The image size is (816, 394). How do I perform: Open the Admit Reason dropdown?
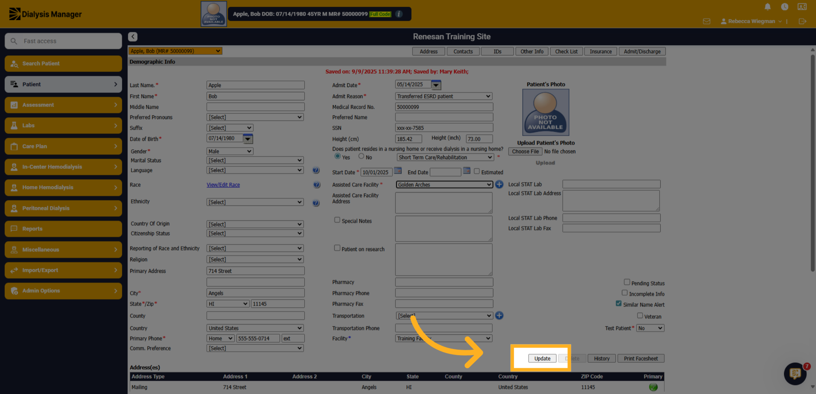tap(444, 96)
